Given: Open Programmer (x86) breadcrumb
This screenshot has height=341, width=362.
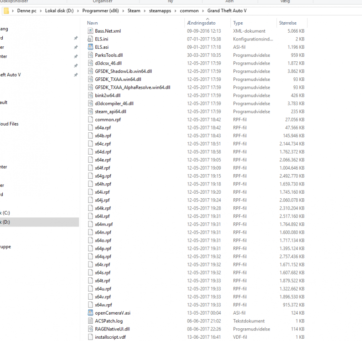Looking at the screenshot, I should pyautogui.click(x=100, y=11).
